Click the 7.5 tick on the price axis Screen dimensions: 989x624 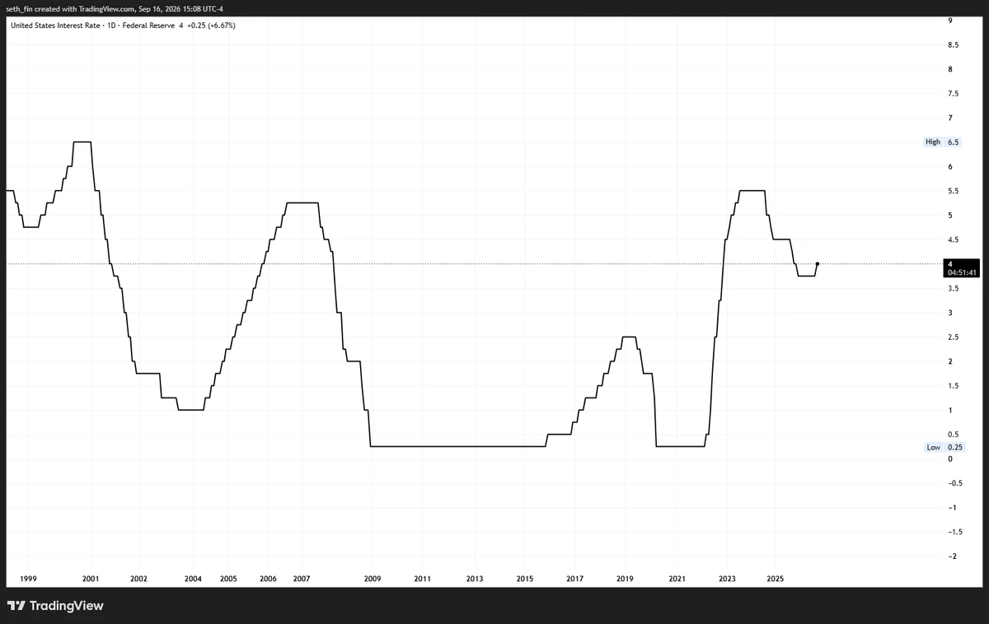tap(953, 94)
